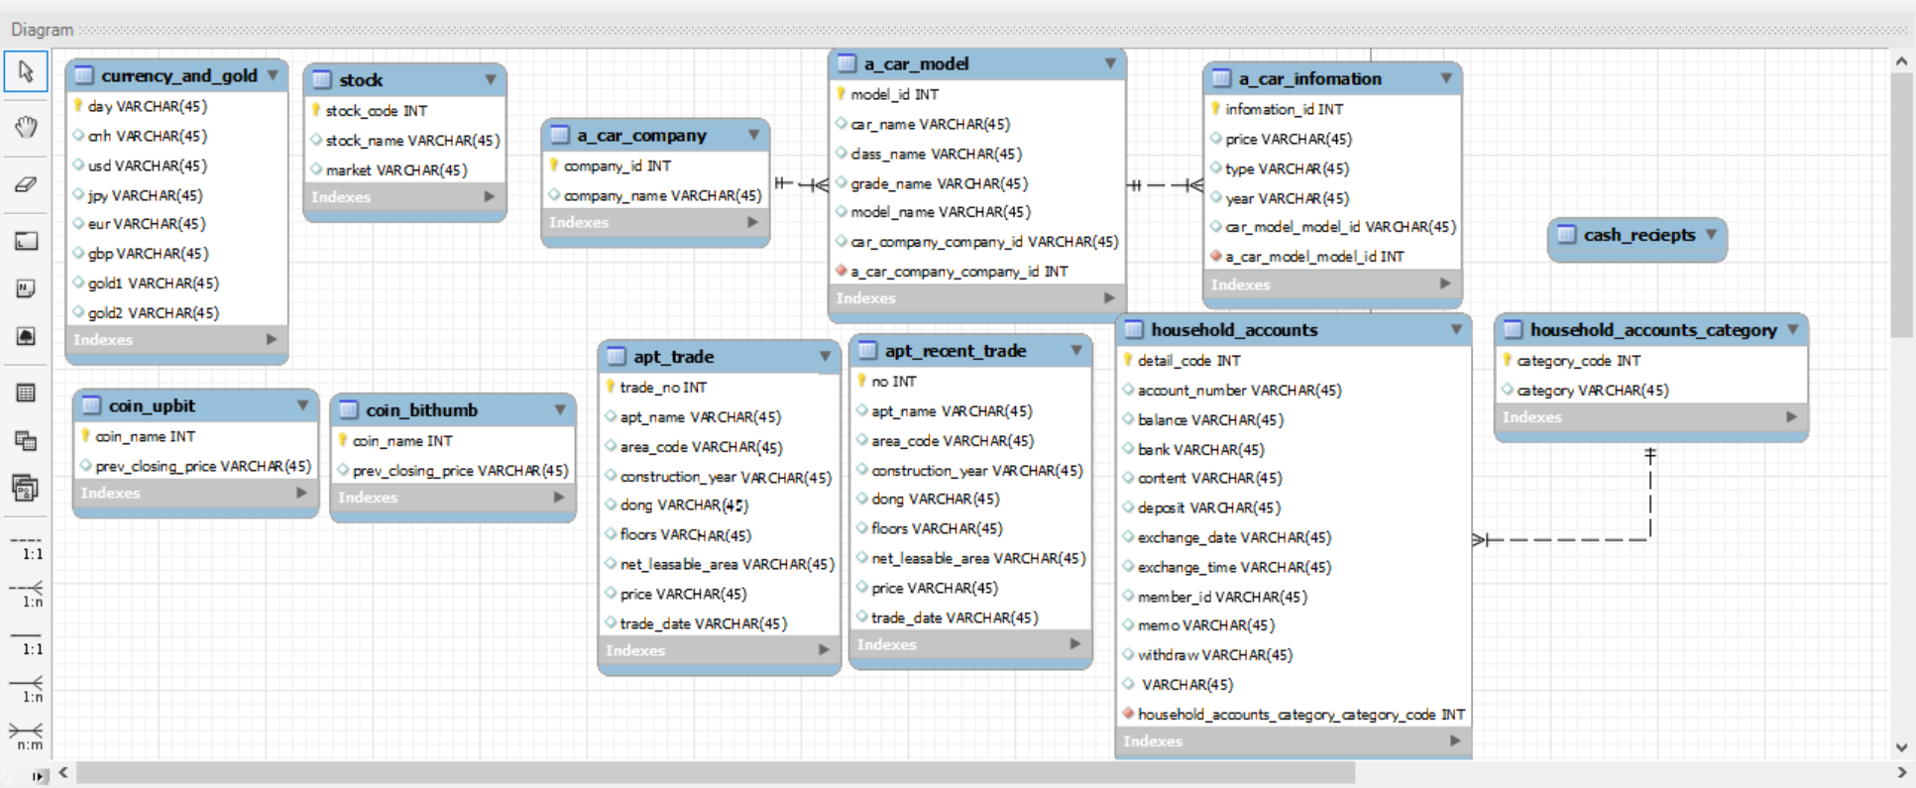Choose the insert image tool
Image resolution: width=1916 pixels, height=788 pixels.
[x=26, y=336]
